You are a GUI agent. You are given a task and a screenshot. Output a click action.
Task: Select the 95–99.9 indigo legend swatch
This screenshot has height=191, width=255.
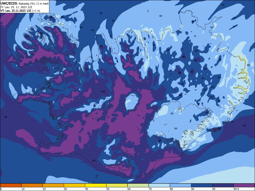click(x=223, y=185)
